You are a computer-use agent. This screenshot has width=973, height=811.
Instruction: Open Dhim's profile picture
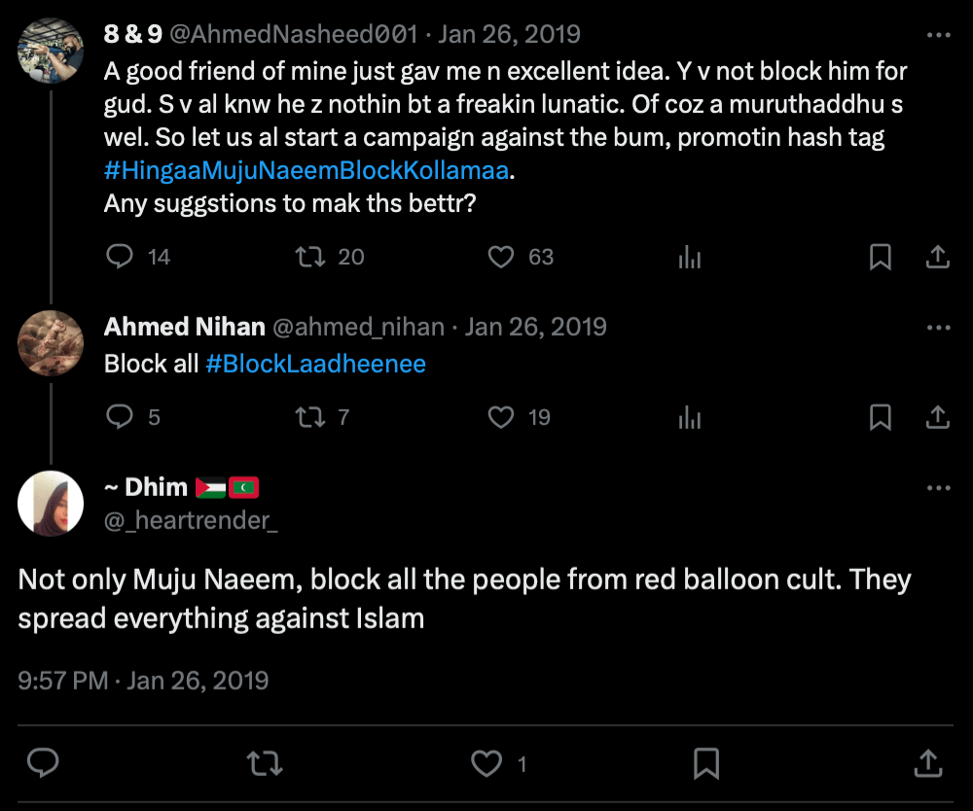pos(51,504)
